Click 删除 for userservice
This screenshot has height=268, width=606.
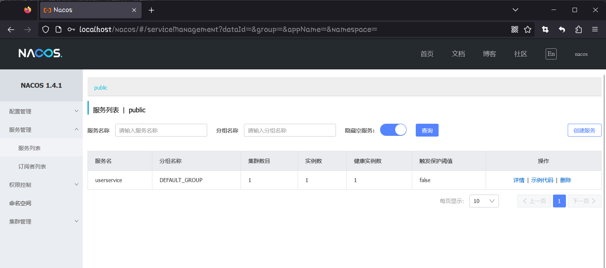pos(566,180)
